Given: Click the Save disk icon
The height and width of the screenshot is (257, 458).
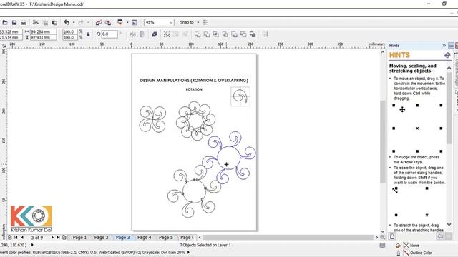Looking at the screenshot, I should [14, 22].
